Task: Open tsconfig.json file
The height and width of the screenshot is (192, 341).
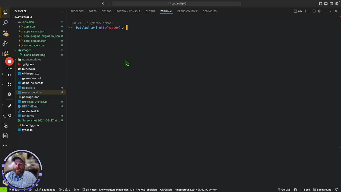Action: pyautogui.click(x=30, y=125)
